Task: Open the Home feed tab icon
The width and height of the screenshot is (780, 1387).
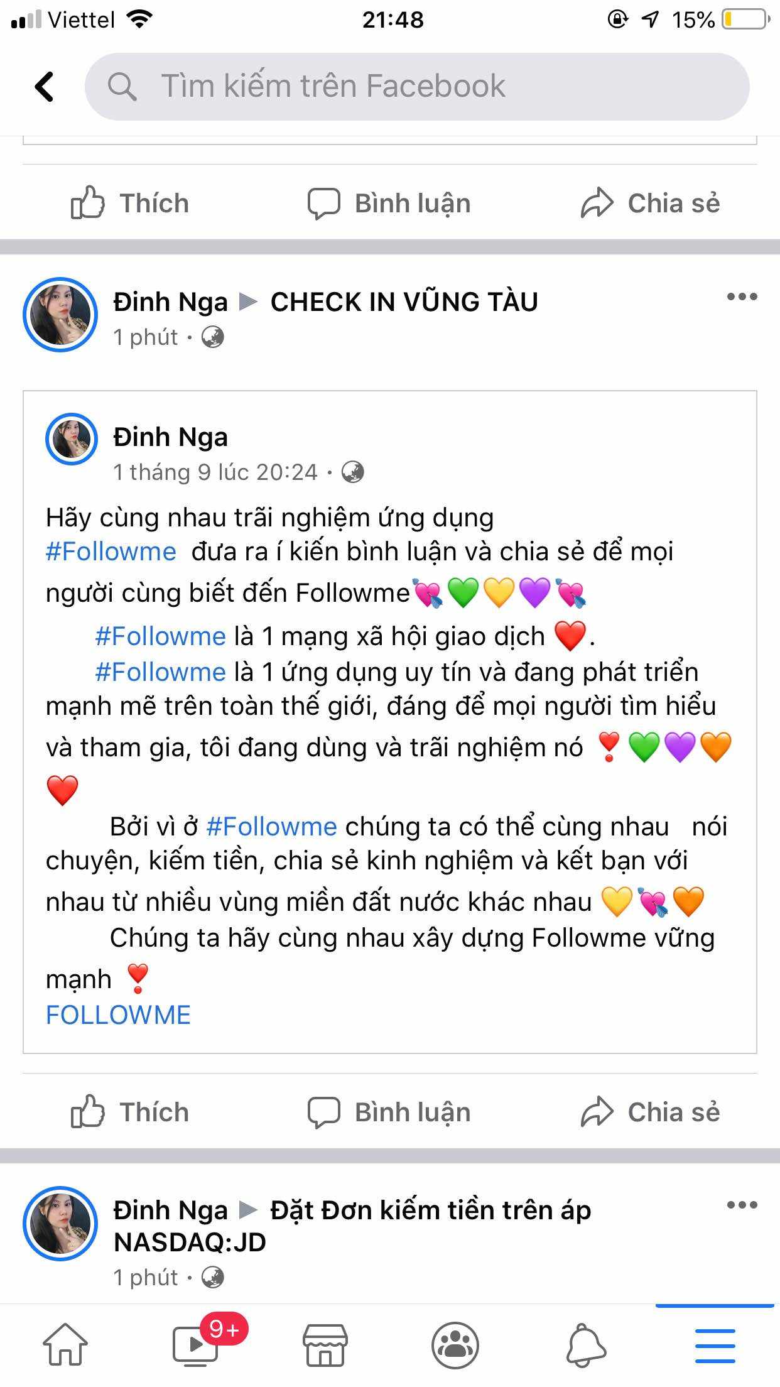Action: click(x=65, y=1345)
